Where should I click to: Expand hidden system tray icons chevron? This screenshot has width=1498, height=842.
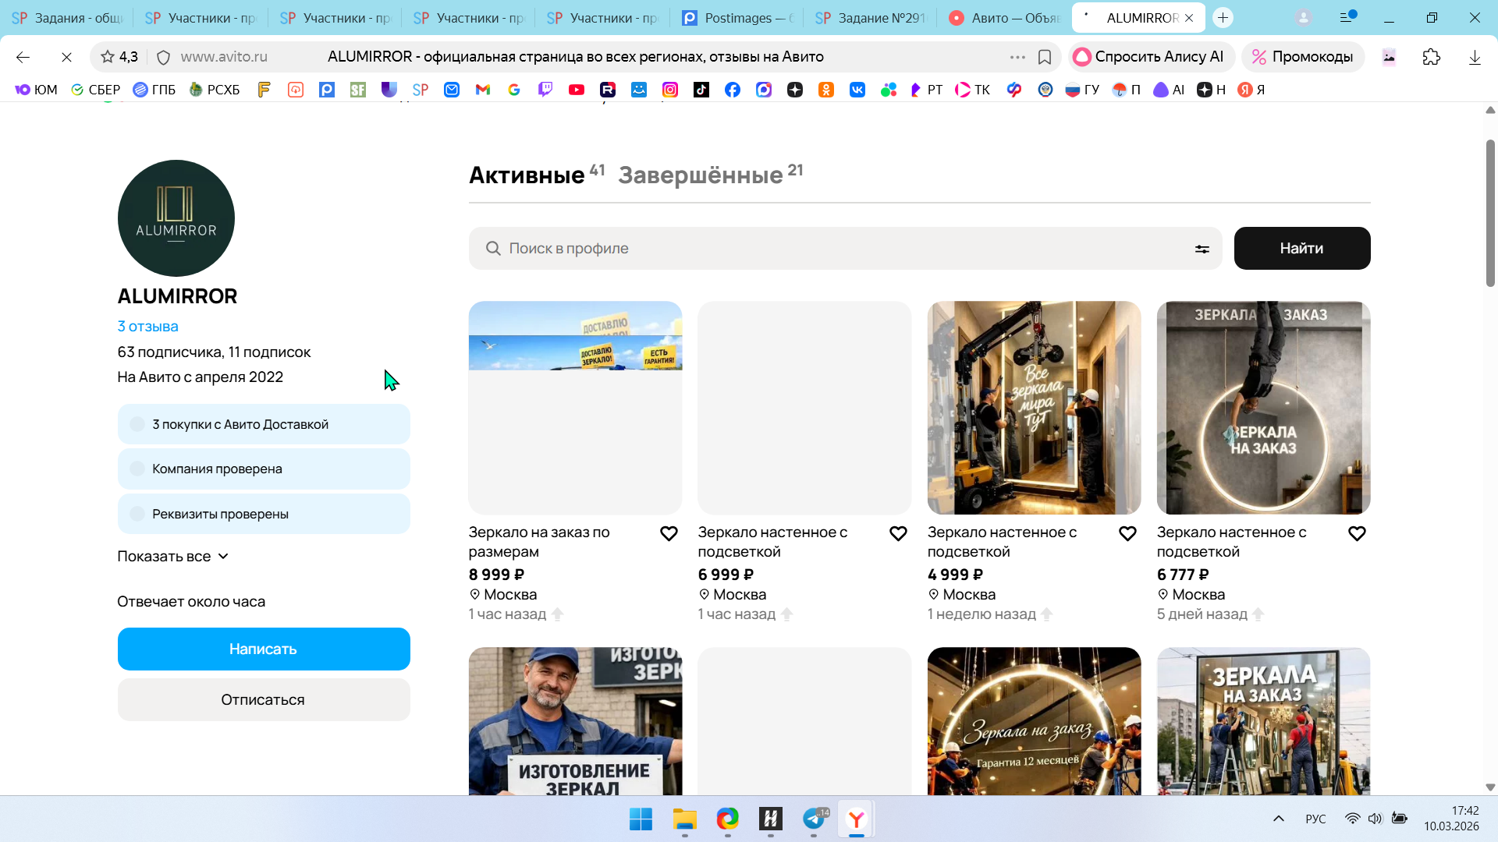coord(1278,819)
